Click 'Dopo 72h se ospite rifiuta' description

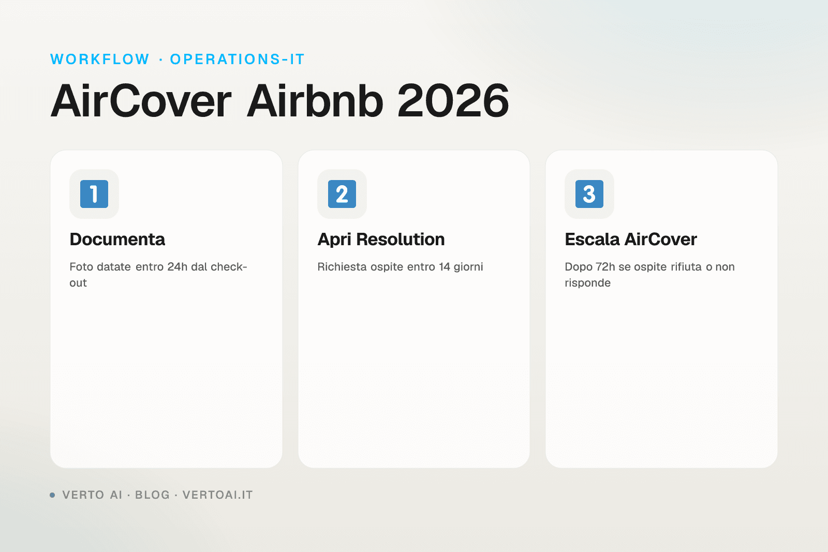point(649,275)
